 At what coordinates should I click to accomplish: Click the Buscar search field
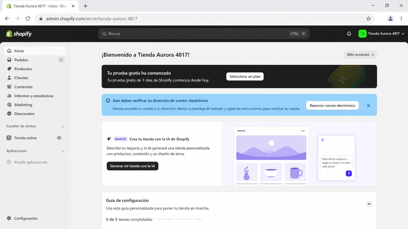204,34
